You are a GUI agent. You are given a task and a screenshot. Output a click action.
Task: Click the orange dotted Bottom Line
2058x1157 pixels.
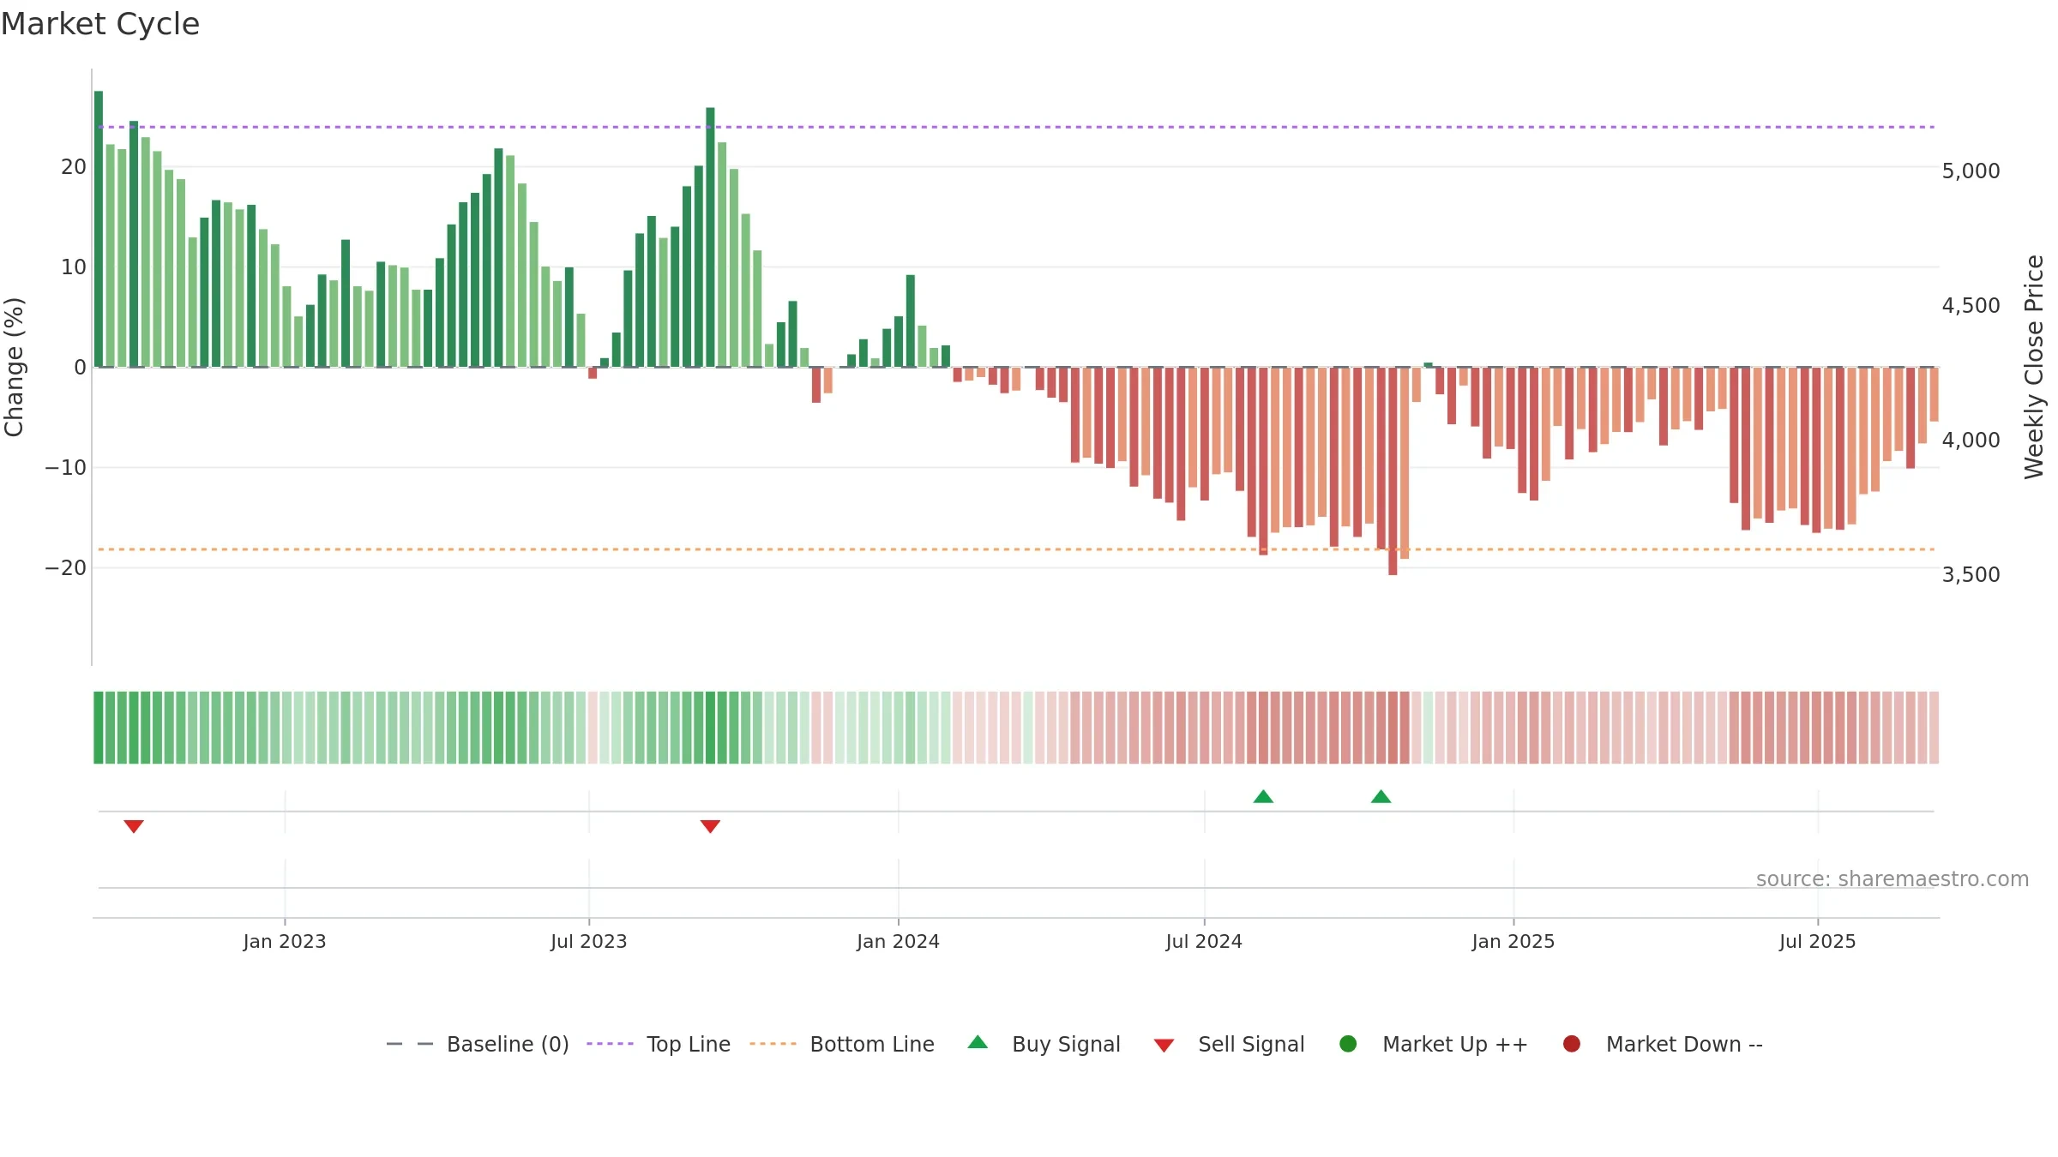(1016, 549)
